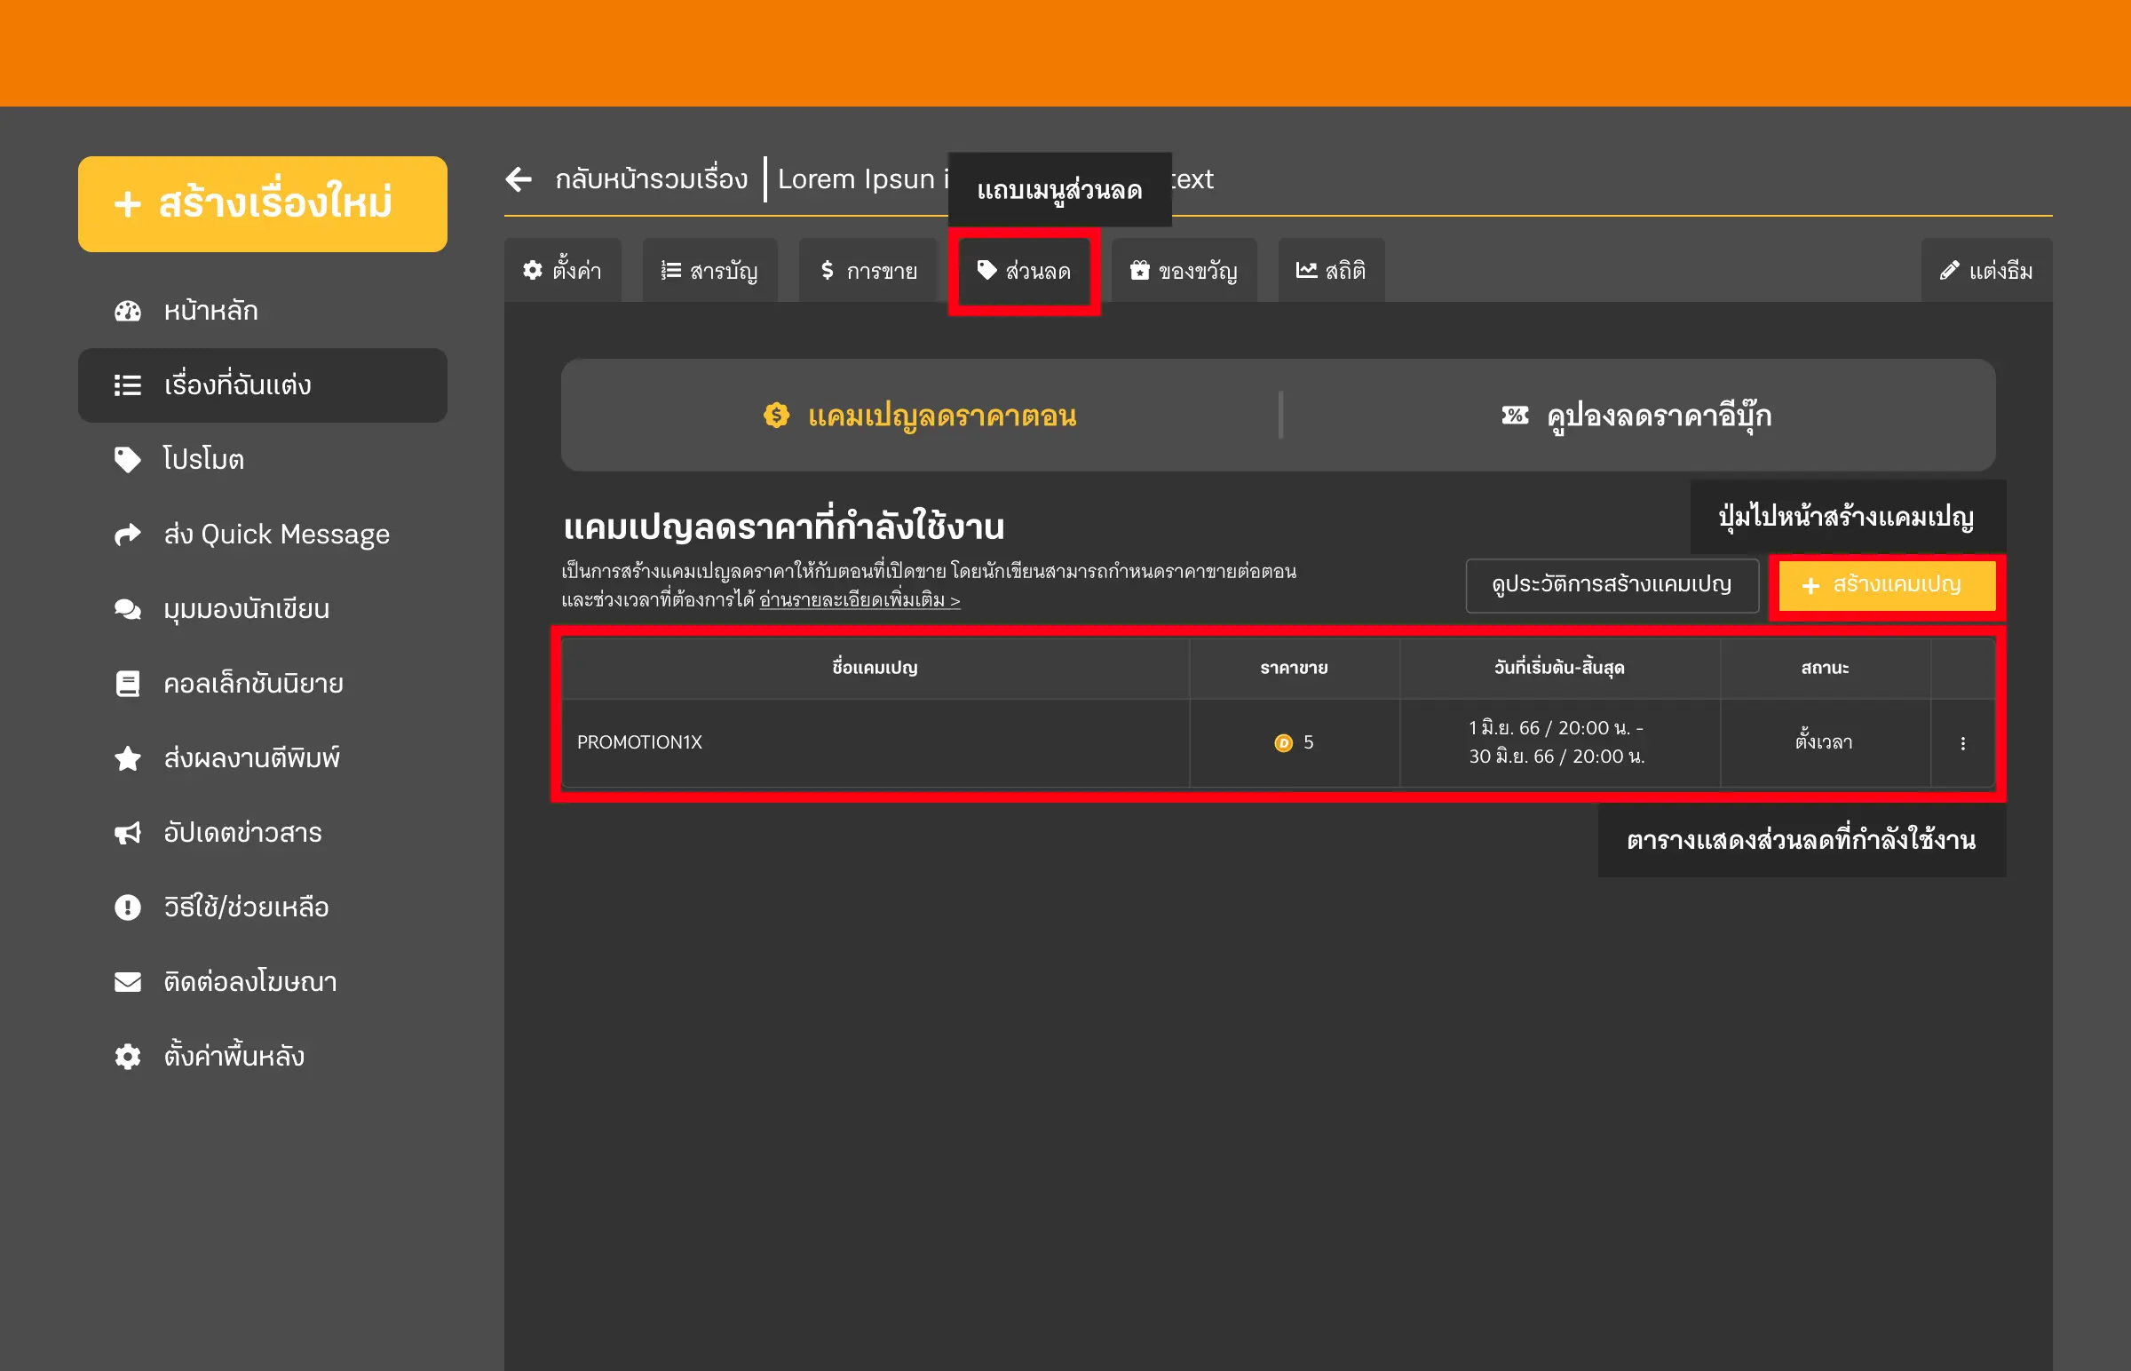2131x1371 pixels.
Task: Open คอลเล็กชันนิยาย book icon
Action: (128, 684)
